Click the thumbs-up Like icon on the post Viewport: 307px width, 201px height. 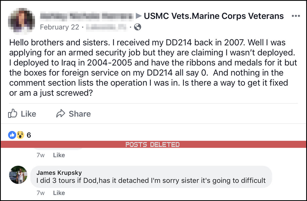pyautogui.click(x=13, y=114)
